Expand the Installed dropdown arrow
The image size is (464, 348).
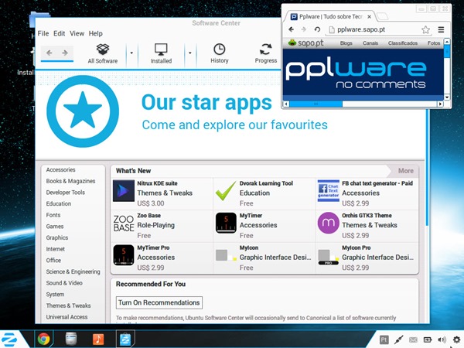(x=190, y=53)
